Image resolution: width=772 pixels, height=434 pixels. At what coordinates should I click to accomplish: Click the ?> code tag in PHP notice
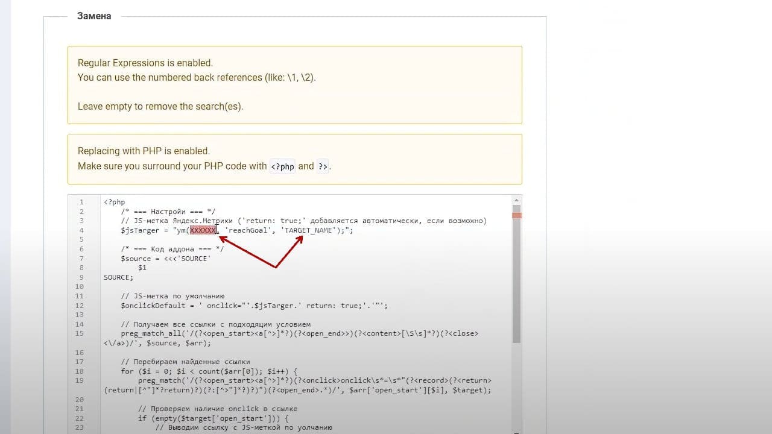click(323, 166)
